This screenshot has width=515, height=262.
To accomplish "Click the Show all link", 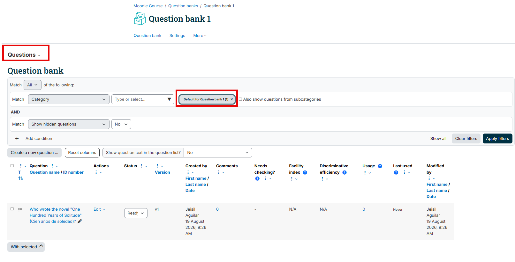I will click(438, 139).
